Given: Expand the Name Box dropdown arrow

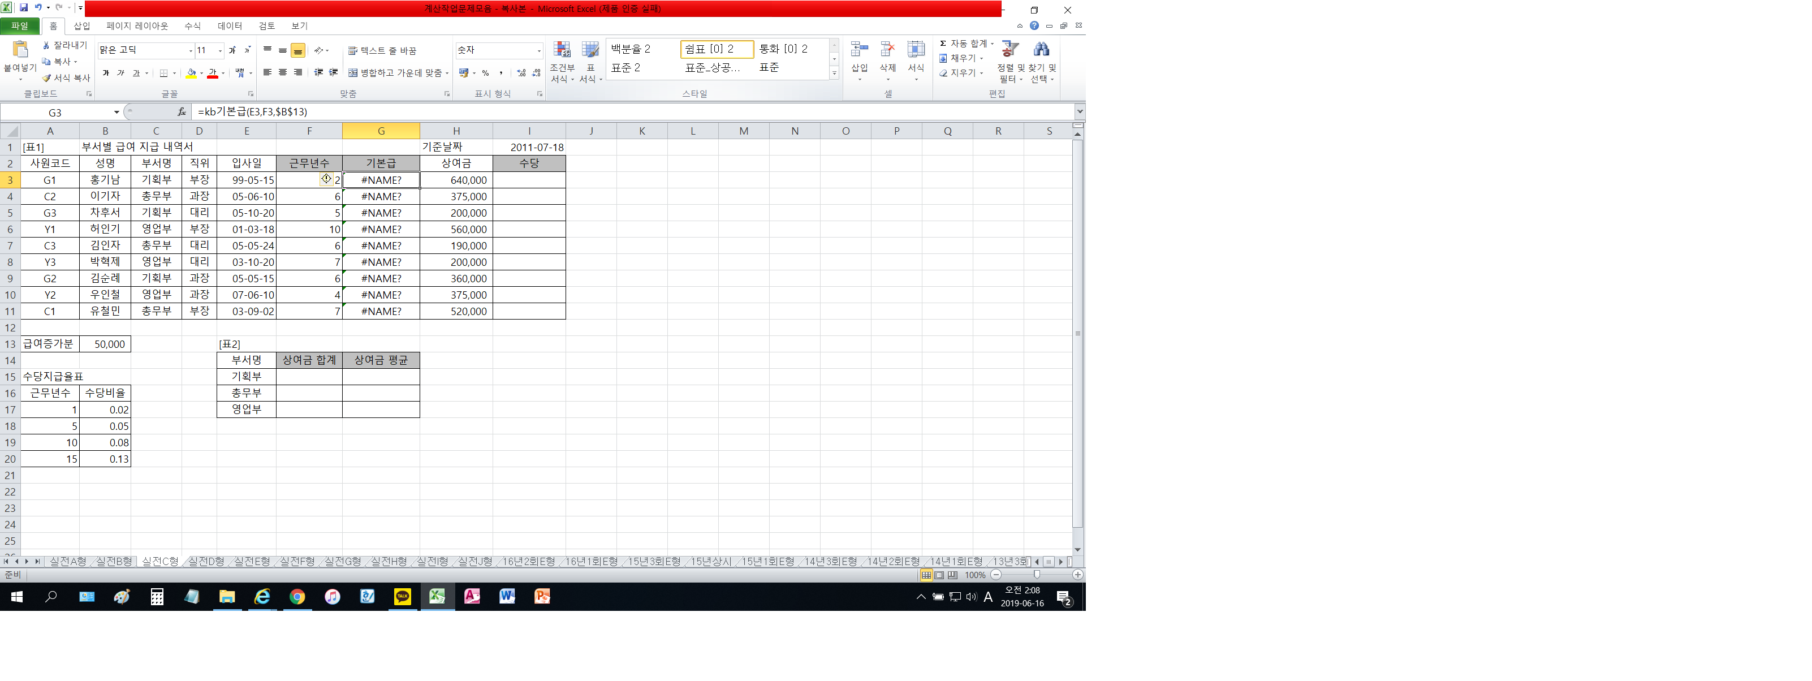Looking at the screenshot, I should click(x=117, y=113).
